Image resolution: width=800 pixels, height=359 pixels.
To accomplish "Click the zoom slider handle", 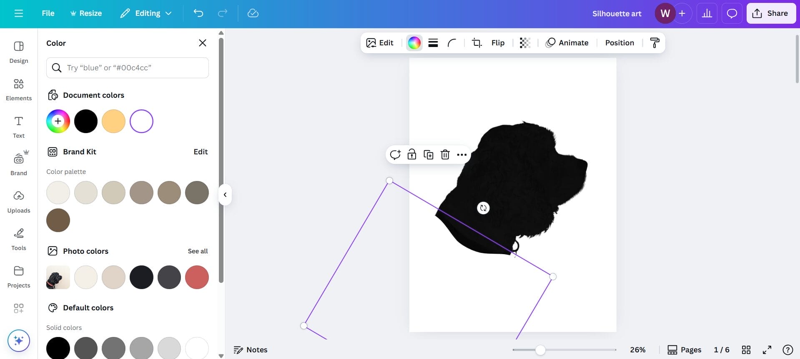I will coord(540,350).
